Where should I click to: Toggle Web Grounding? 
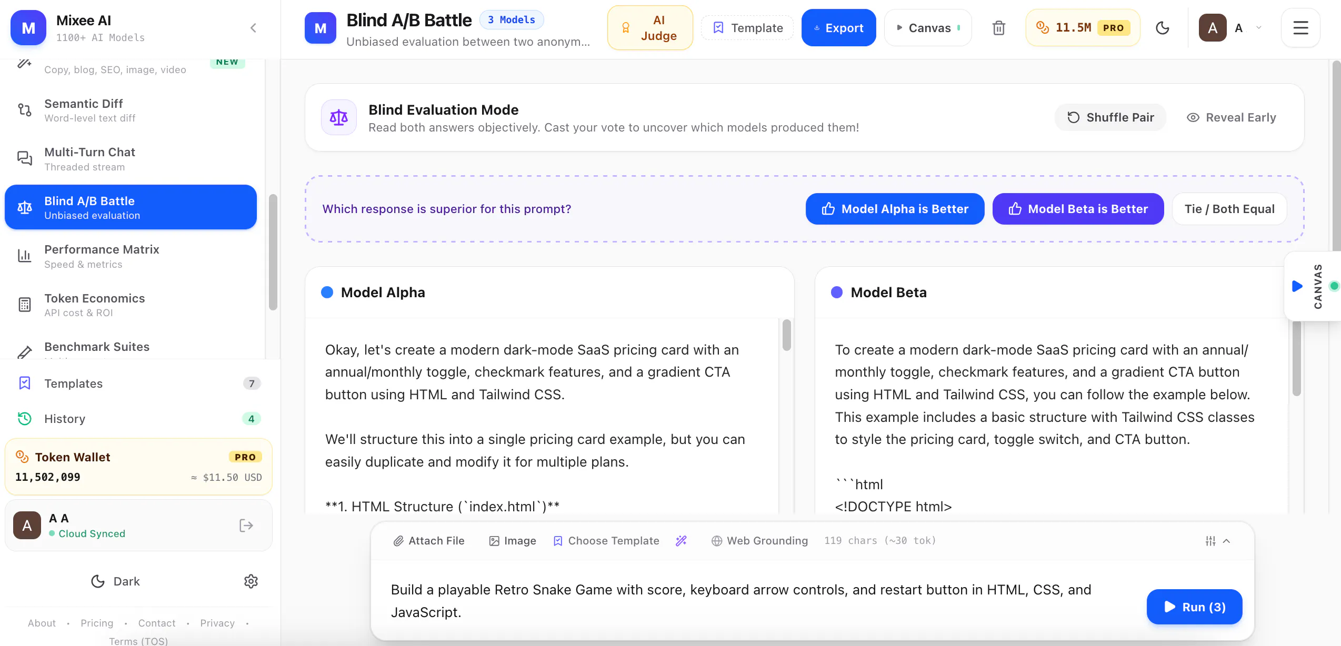coord(759,541)
